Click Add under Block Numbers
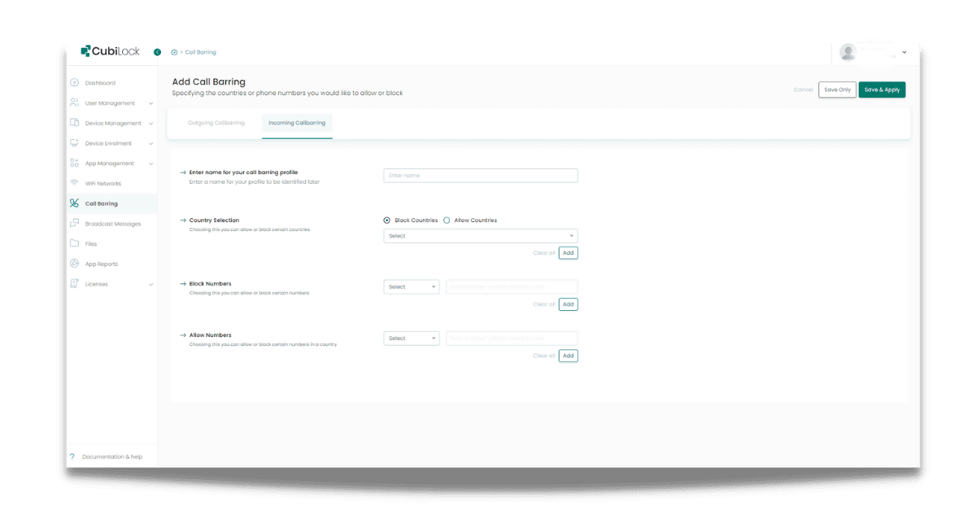 pos(569,304)
